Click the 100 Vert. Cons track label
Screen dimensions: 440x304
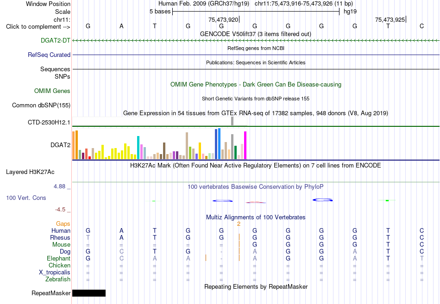[26, 198]
